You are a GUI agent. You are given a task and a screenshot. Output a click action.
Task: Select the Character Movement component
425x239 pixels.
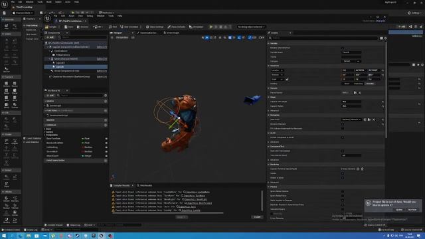pos(71,77)
